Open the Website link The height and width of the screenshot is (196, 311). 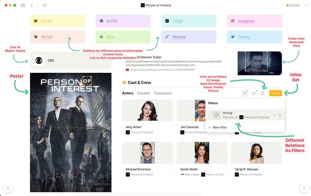[179, 37]
